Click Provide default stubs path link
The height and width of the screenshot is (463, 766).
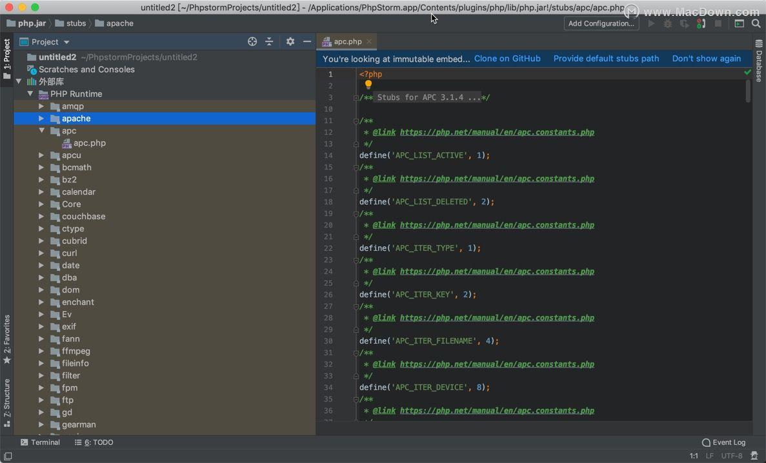click(606, 59)
